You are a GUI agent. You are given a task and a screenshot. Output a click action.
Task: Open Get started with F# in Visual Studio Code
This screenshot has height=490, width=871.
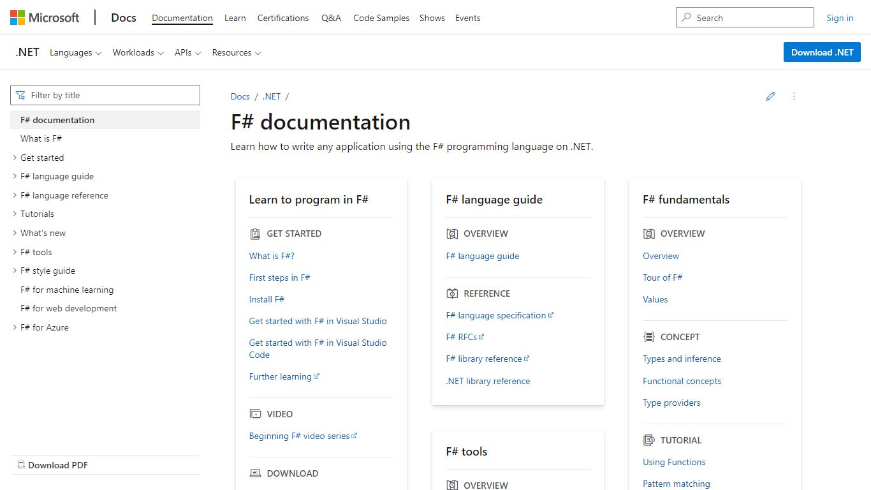(318, 348)
